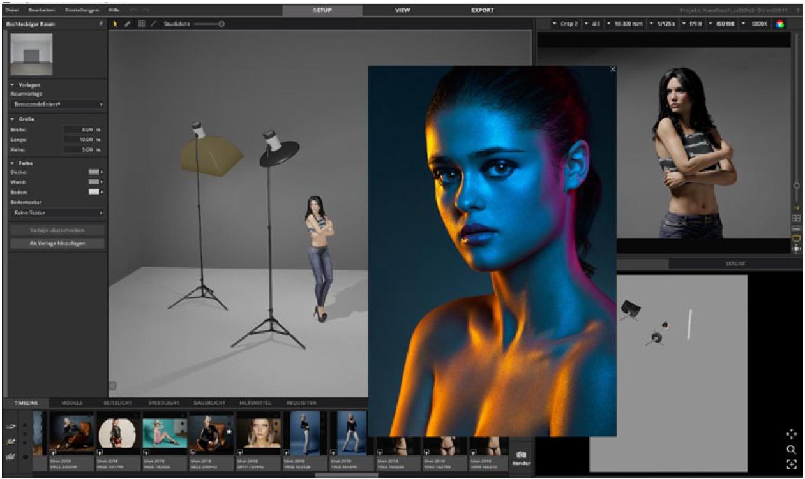Toggle the grid view icon
Screen dimensions: 805x479
(141, 24)
